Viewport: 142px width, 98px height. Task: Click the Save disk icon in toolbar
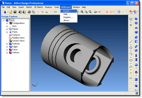(x=15, y=12)
